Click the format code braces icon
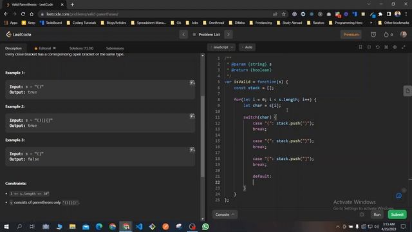The width and height of the screenshot is (412, 232). tap(369, 47)
